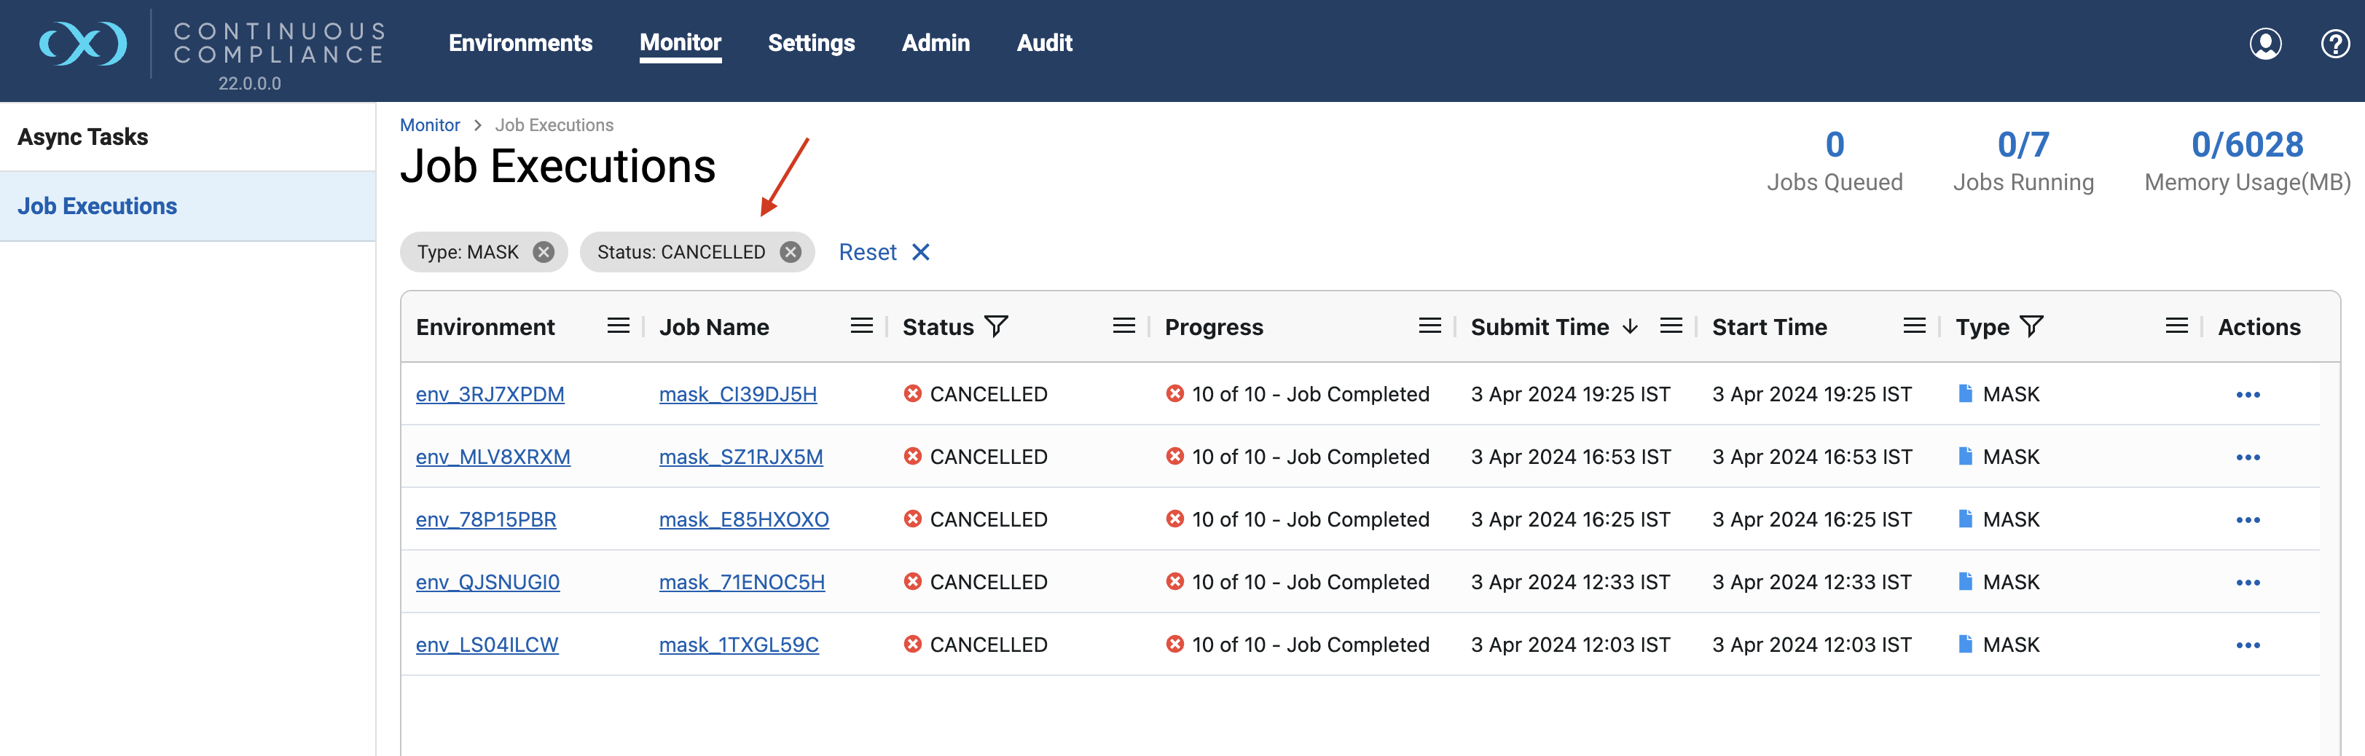Screen dimensions: 2365x756
Task: Open the Start Time column menu icon
Action: pyautogui.click(x=1915, y=326)
